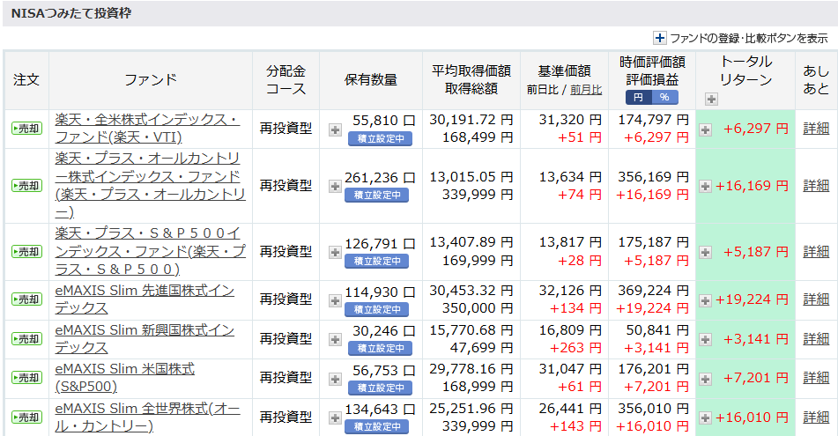The height and width of the screenshot is (436, 838).
Task: Select the 32,126 円 base price value
Action: (x=570, y=291)
